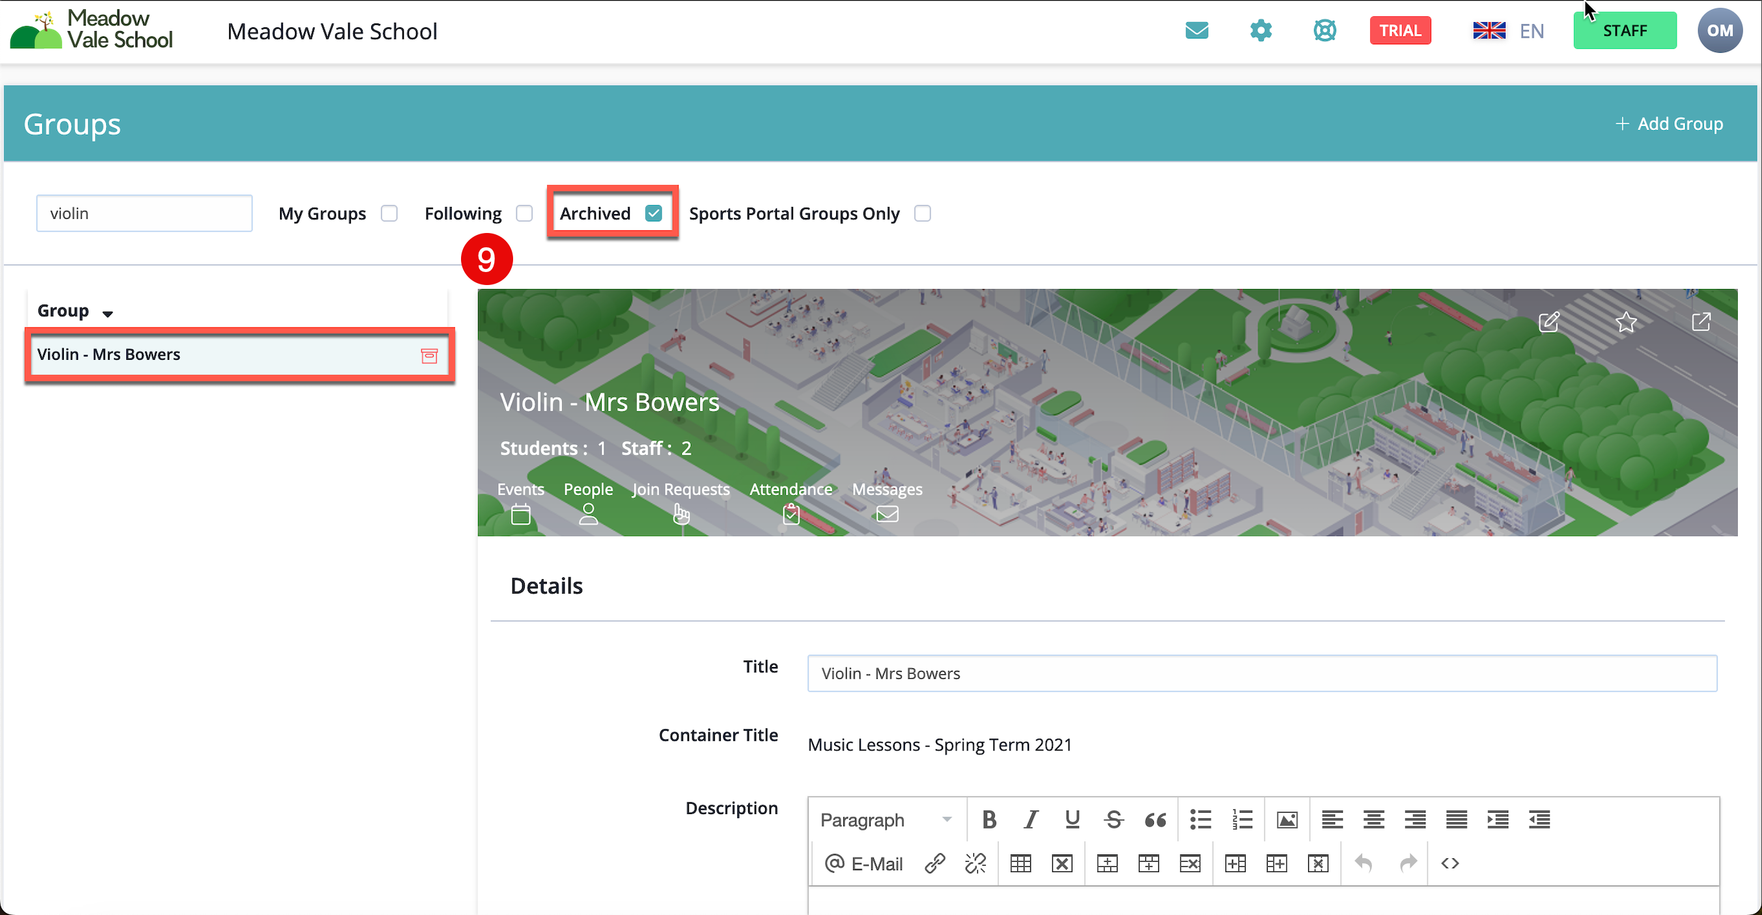Image resolution: width=1762 pixels, height=915 pixels.
Task: Open group in new window icon
Action: pyautogui.click(x=1701, y=321)
